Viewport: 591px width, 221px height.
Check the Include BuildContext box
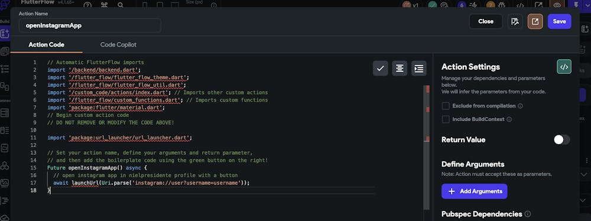[446, 119]
